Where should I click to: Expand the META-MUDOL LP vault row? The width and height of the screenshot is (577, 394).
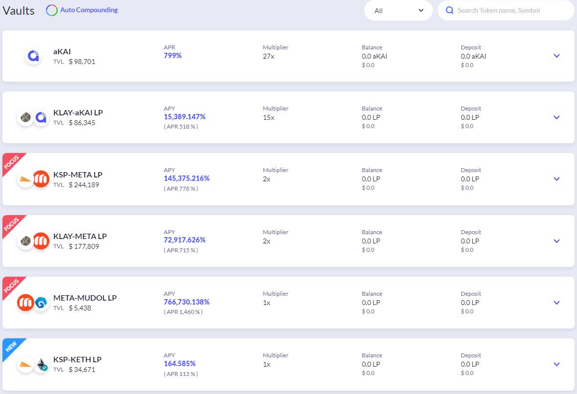point(556,303)
